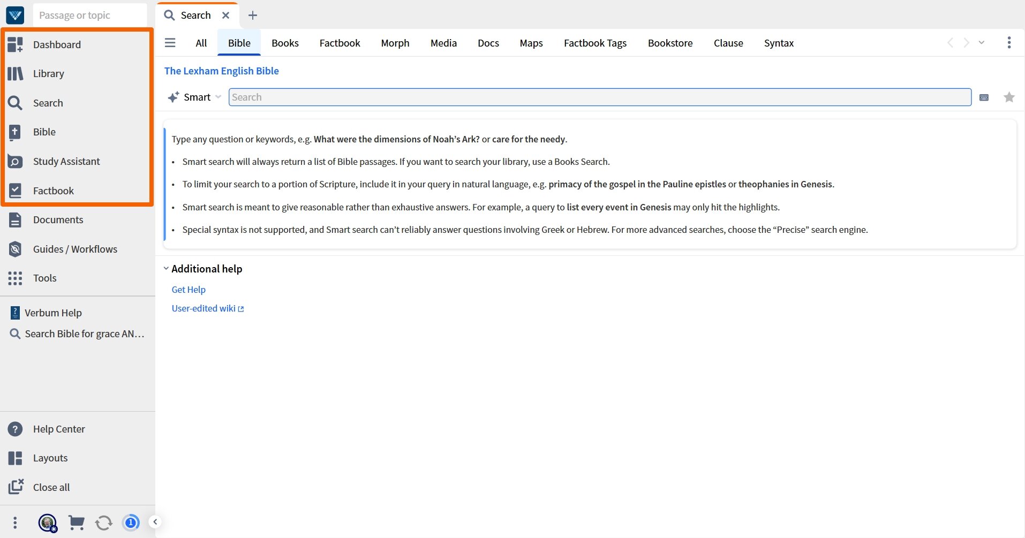Image resolution: width=1025 pixels, height=538 pixels.
Task: Open the panel three-dot menu
Action: (x=1009, y=43)
